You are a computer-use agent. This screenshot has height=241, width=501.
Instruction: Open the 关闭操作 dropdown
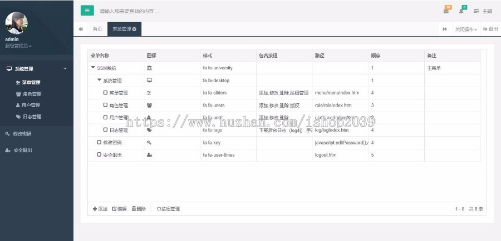466,29
